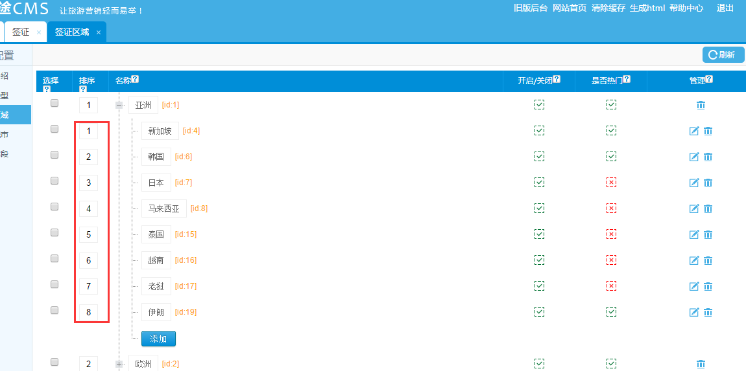Toggle the 是否热门 status for 日本

611,183
